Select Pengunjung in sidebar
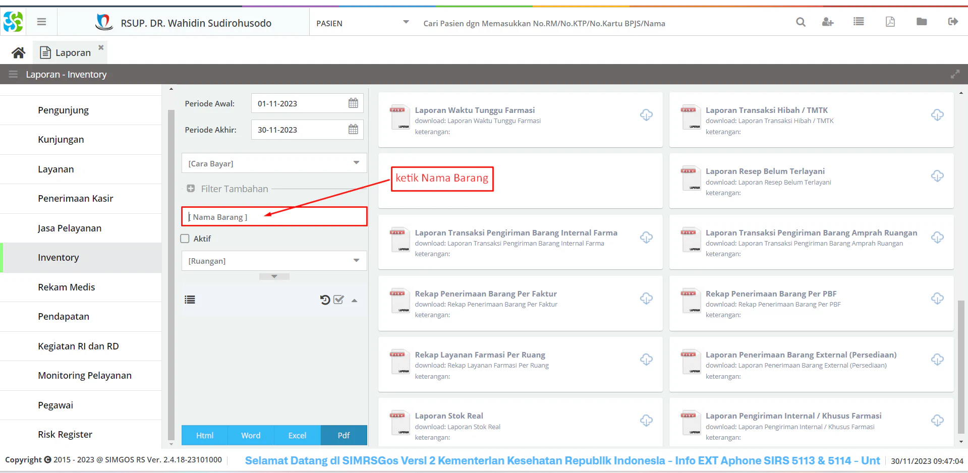The width and height of the screenshot is (968, 473). click(81, 110)
